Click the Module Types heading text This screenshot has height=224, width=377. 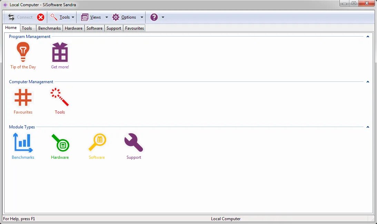tap(22, 127)
